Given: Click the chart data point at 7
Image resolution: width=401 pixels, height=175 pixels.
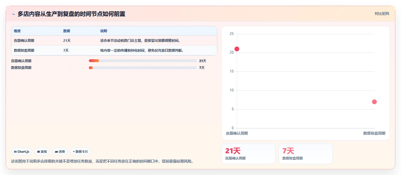Looking at the screenshot, I should pos(374,102).
